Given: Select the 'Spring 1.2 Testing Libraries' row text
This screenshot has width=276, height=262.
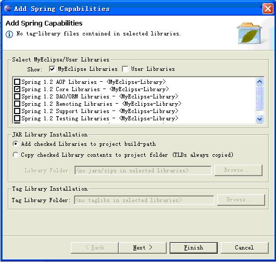Looking at the screenshot, I should pos(100,118).
